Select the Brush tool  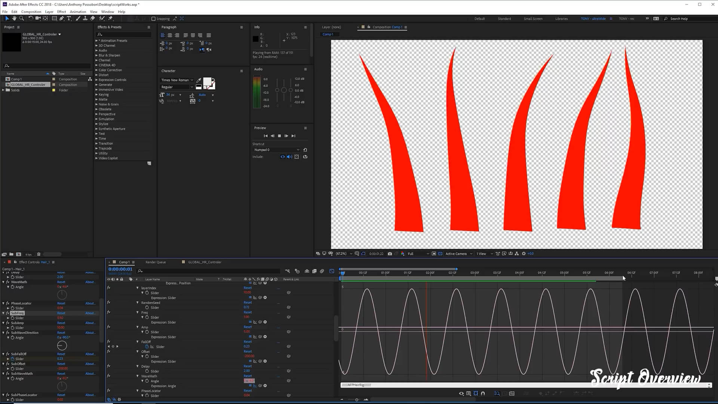[78, 18]
